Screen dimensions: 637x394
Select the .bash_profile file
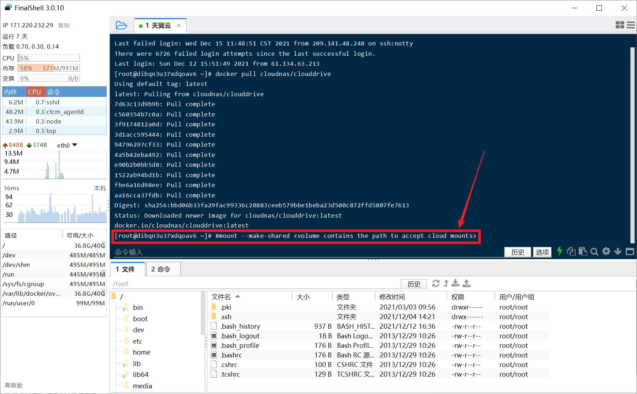point(379,345)
